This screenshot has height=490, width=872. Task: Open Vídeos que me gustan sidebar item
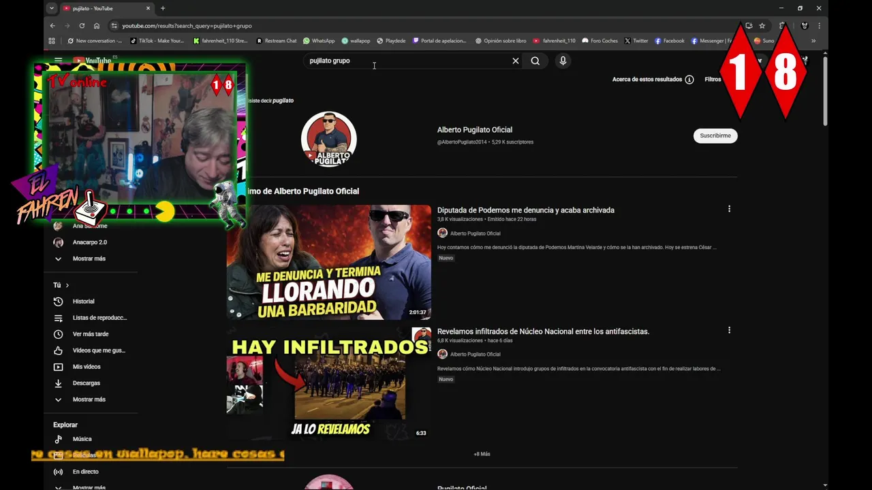pyautogui.click(x=91, y=350)
